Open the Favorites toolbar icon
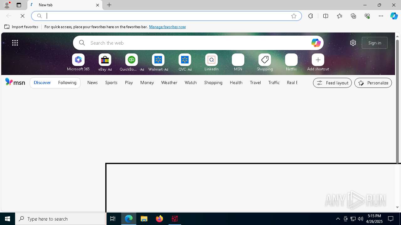 pos(340,16)
